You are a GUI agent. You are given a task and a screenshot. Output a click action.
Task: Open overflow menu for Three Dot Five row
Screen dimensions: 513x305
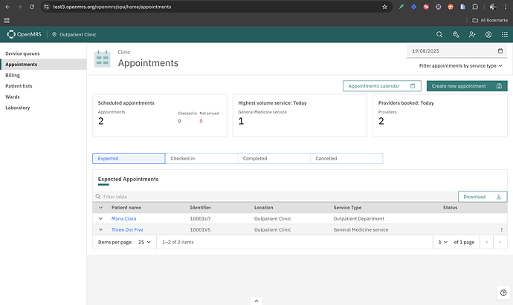(502, 230)
